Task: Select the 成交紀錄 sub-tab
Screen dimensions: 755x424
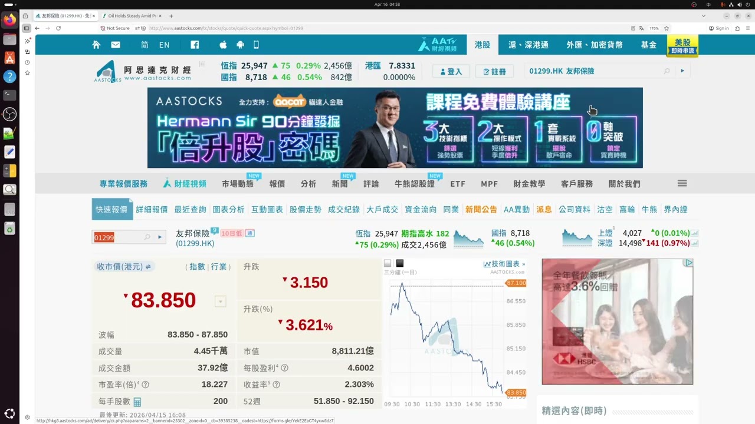Action: click(344, 209)
